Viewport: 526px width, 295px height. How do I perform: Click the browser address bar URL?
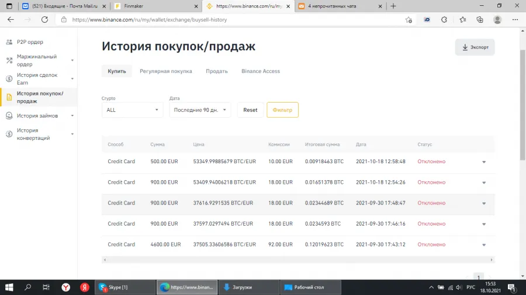150,20
